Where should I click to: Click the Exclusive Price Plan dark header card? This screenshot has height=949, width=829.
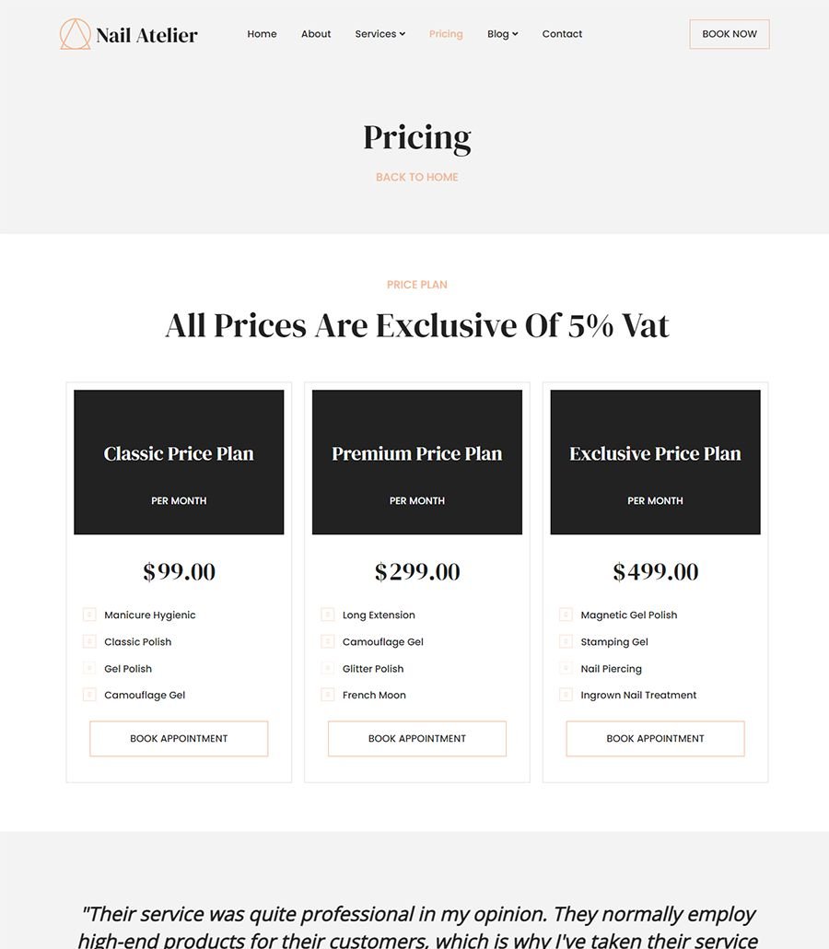click(655, 462)
